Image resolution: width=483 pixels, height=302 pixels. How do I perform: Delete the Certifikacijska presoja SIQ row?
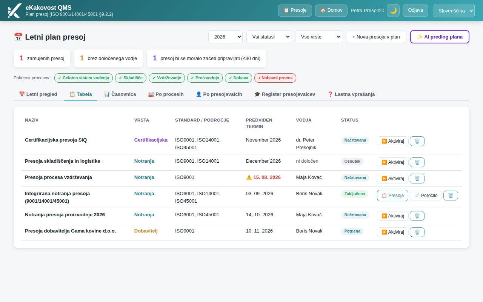click(417, 141)
